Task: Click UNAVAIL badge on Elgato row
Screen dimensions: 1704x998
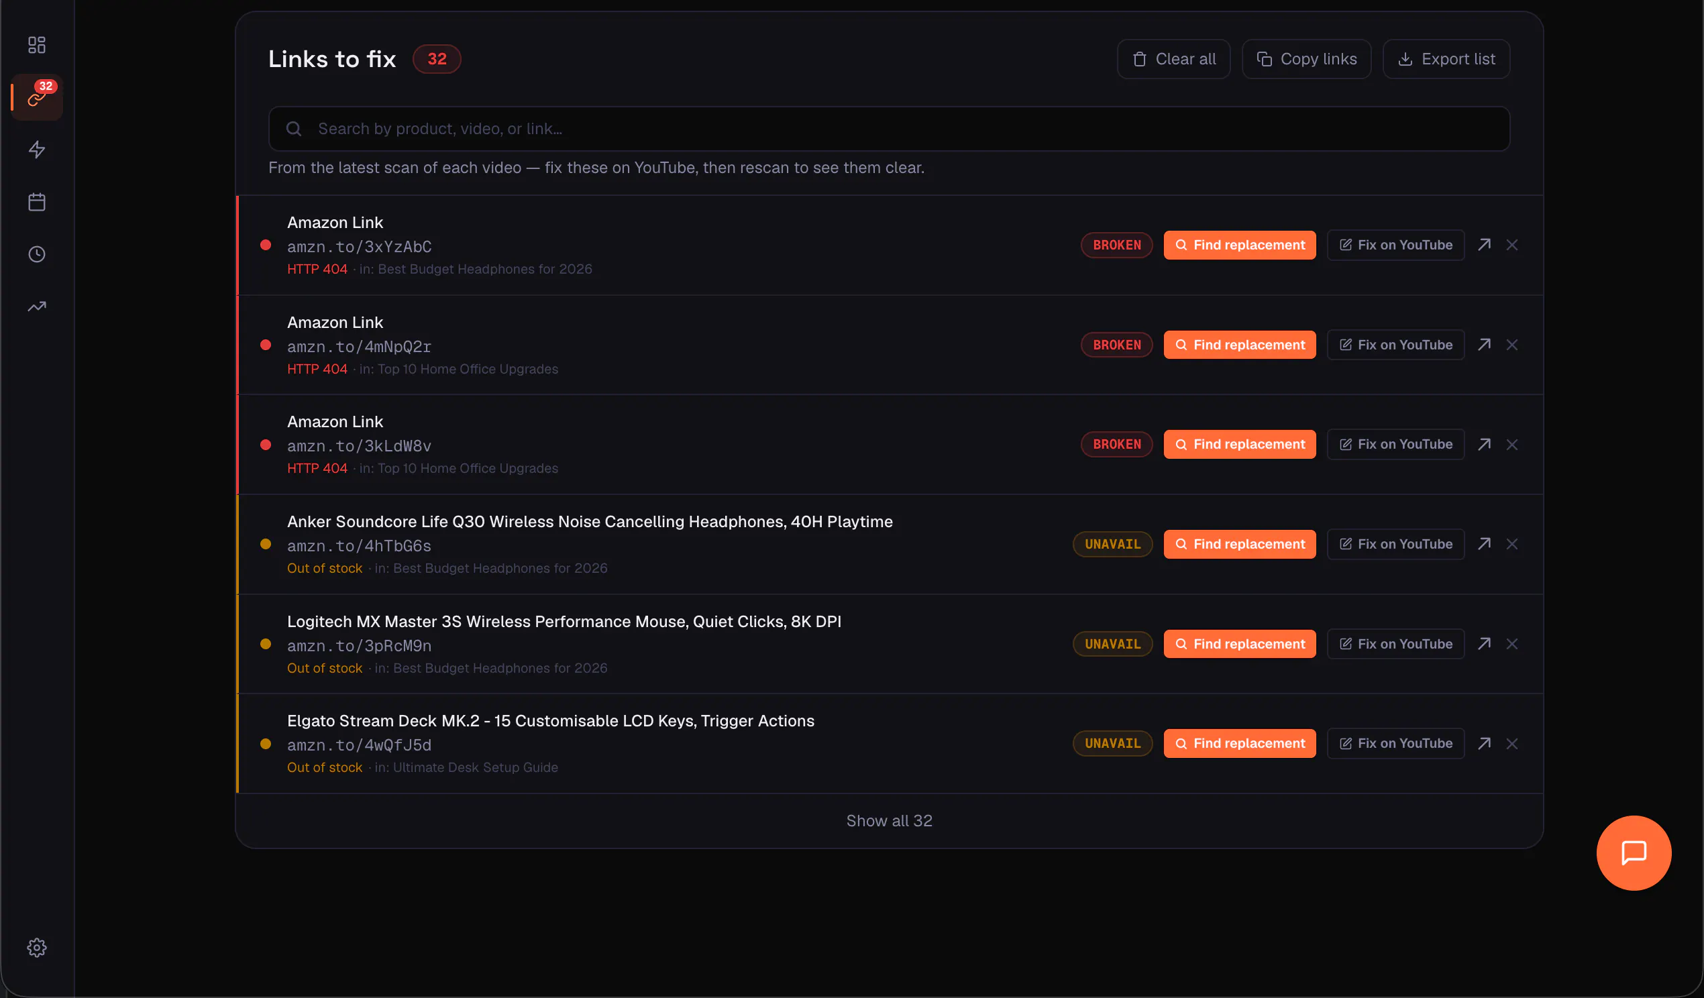Action: point(1112,743)
